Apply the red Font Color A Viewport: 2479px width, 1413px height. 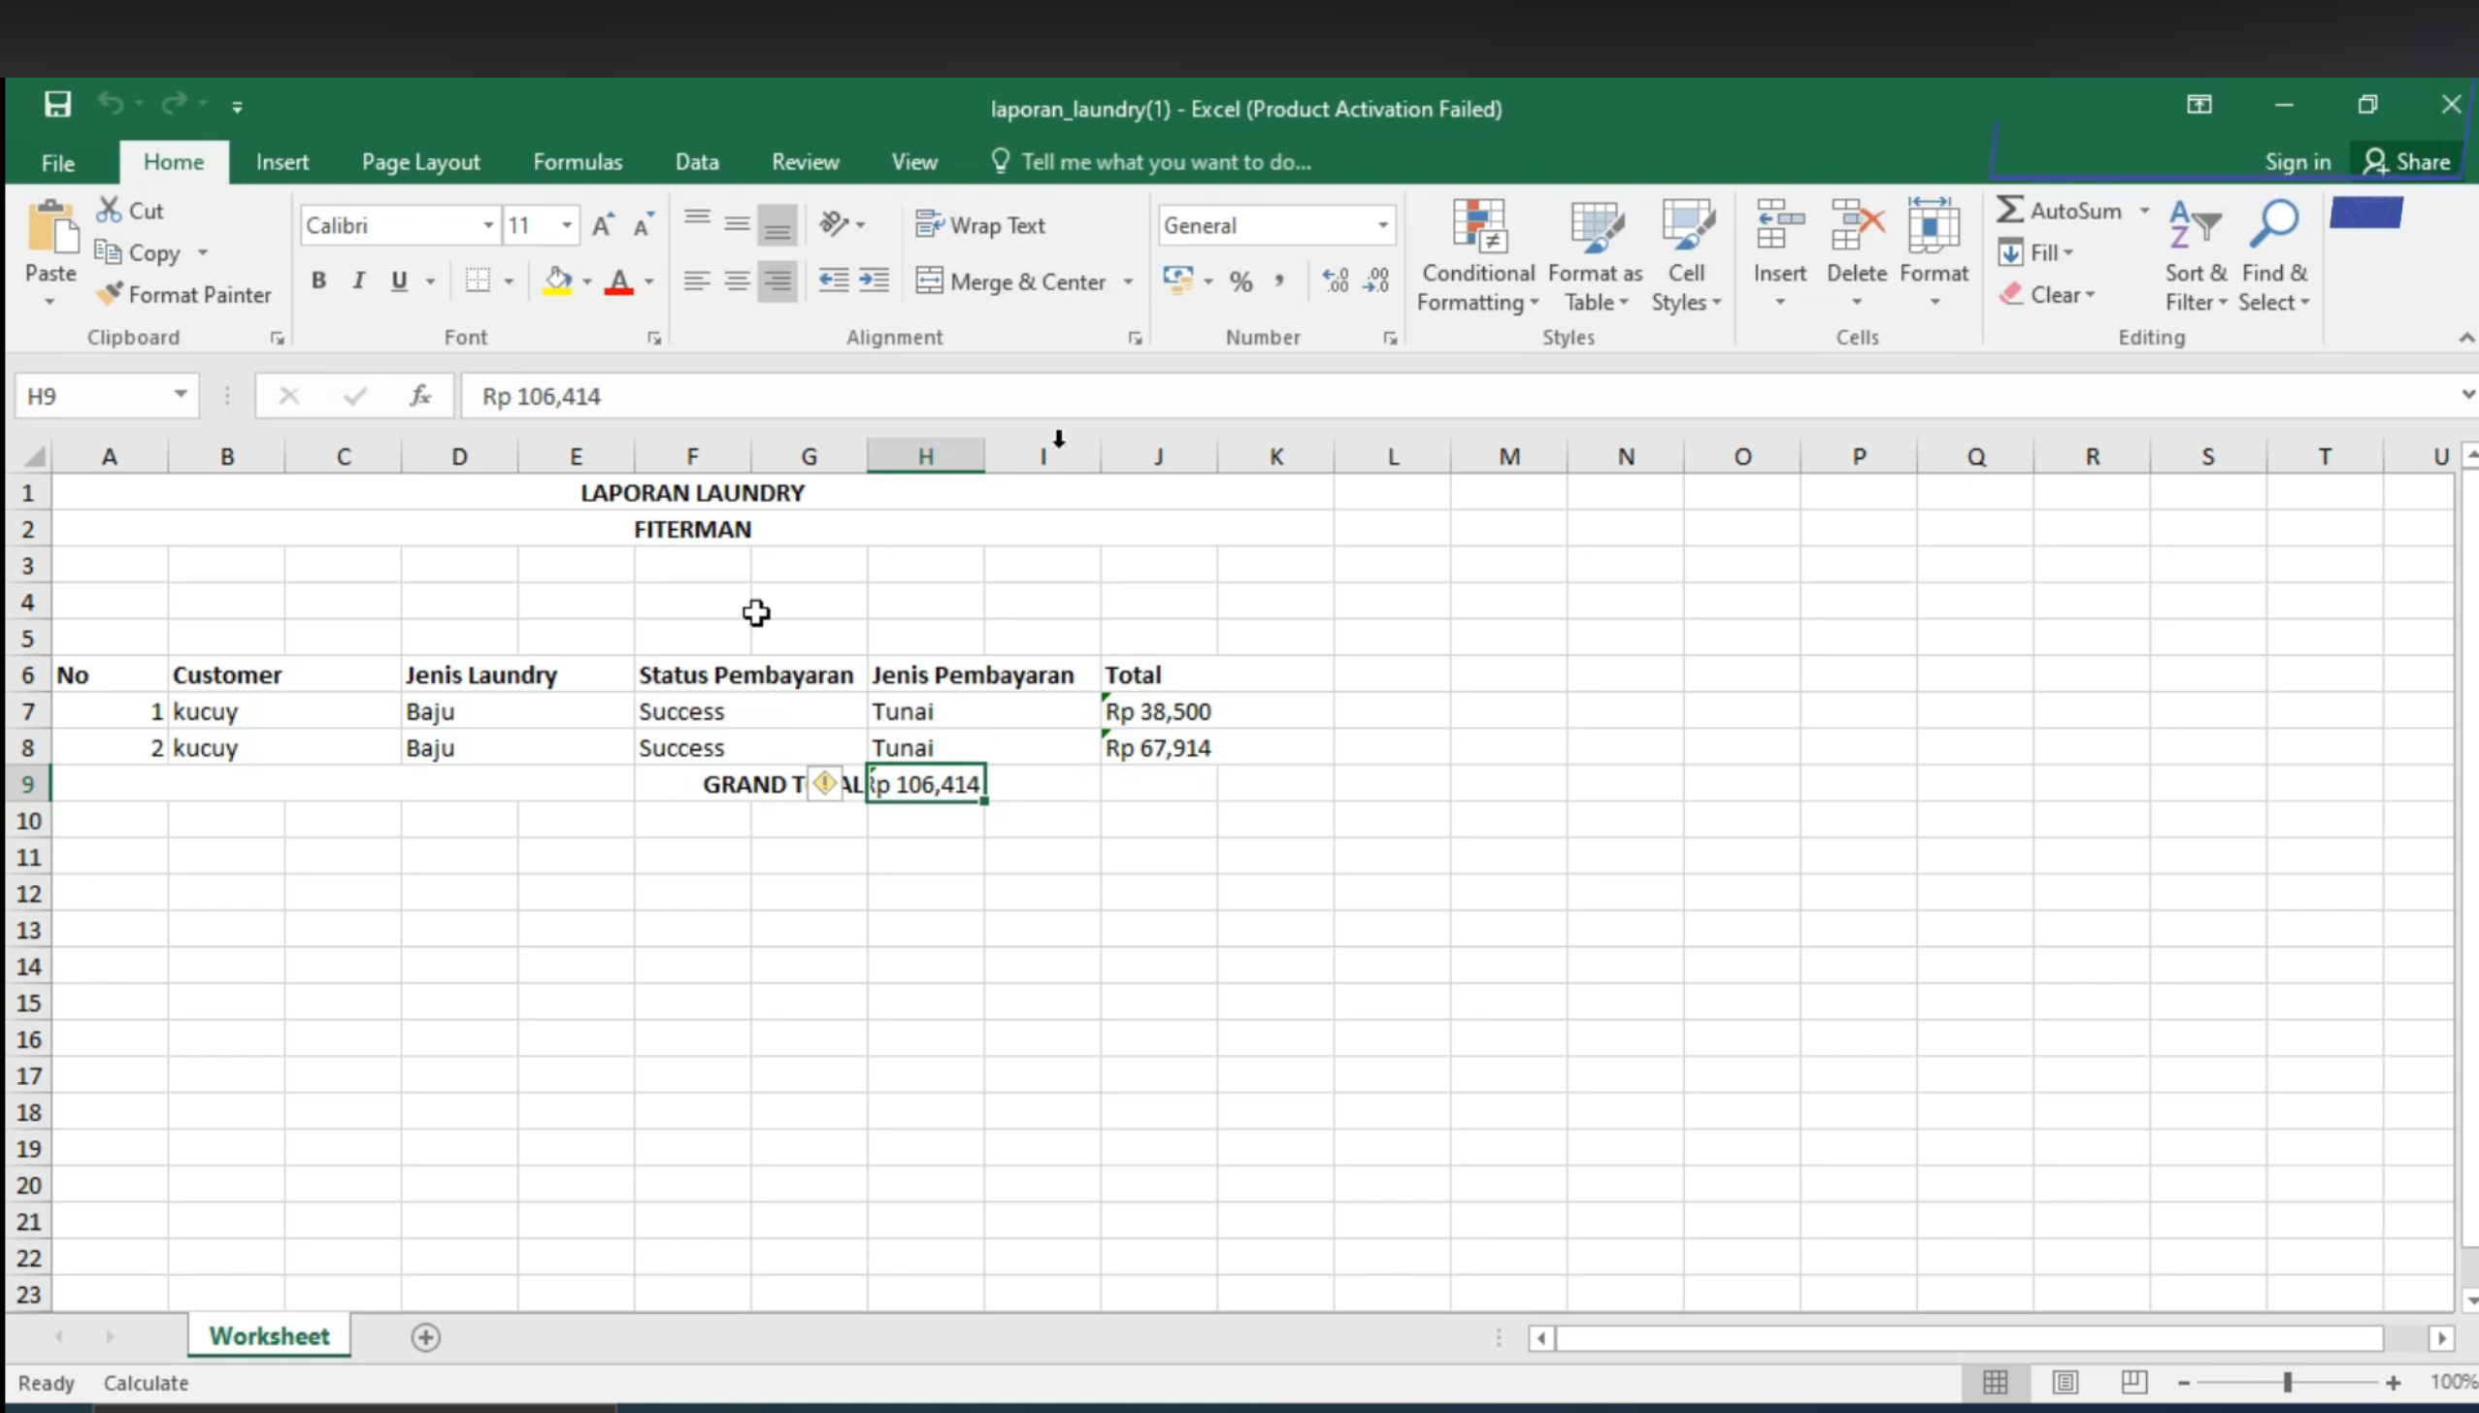click(x=618, y=281)
